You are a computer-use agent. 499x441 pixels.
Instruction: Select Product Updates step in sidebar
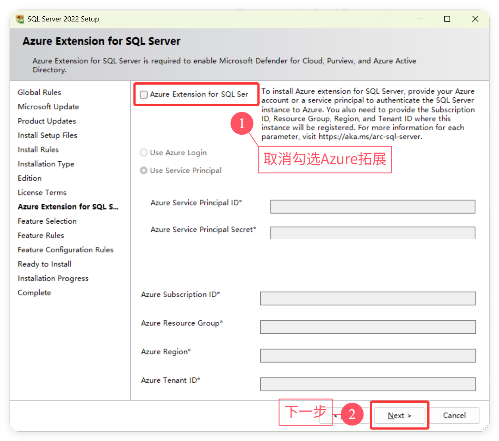pyautogui.click(x=47, y=121)
